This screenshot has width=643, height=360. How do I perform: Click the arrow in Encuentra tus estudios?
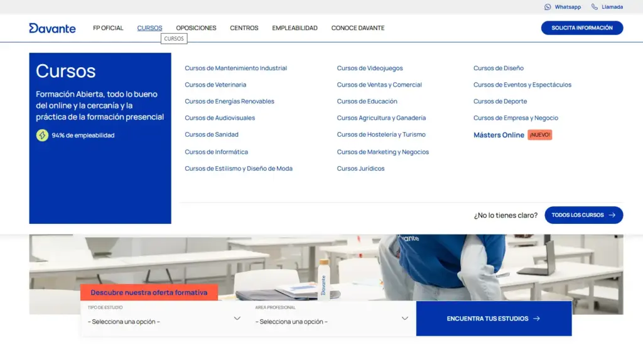tap(536, 319)
